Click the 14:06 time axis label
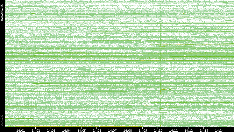Viewport: 234px width, 132px height. (x=97, y=131)
